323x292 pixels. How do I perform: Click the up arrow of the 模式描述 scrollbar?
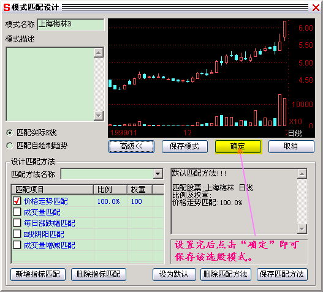point(99,53)
